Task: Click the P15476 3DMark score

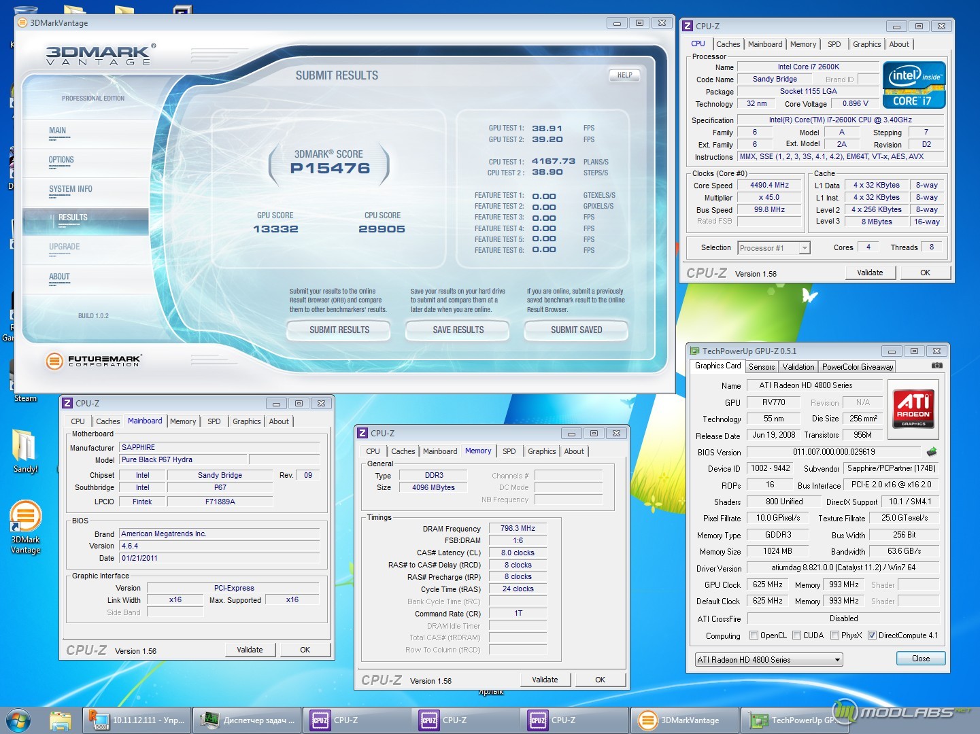Action: click(x=330, y=169)
